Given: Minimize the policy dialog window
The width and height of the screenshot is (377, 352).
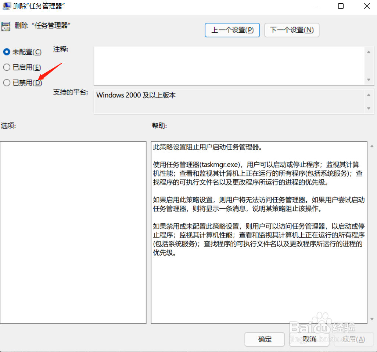Looking at the screenshot, I should pyautogui.click(x=315, y=6).
